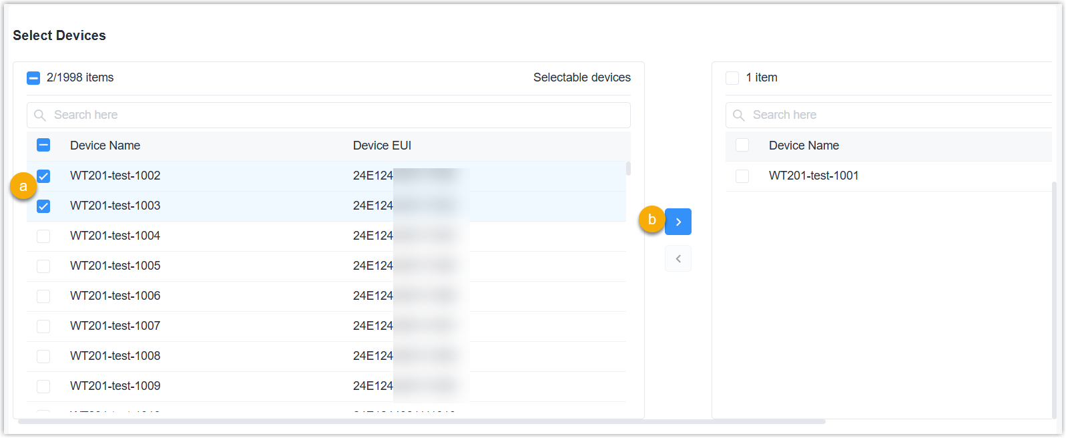Click the right panel search field
1066x438 pixels.
click(894, 115)
